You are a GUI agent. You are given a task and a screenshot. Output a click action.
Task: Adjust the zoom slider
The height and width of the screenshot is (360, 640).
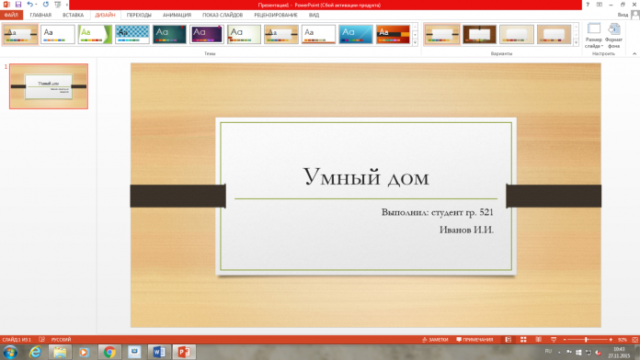[x=586, y=340]
